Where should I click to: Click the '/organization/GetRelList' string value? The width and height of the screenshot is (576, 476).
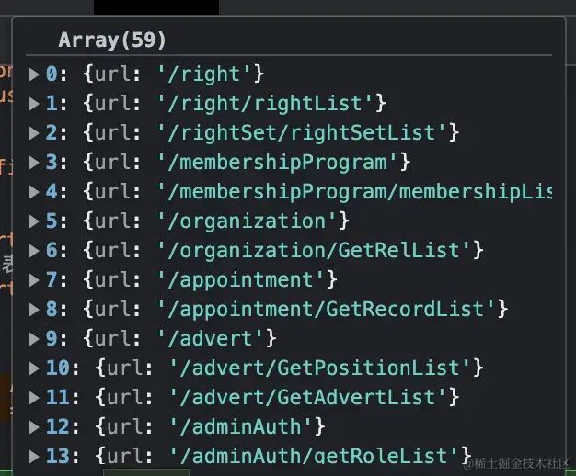pyautogui.click(x=314, y=251)
